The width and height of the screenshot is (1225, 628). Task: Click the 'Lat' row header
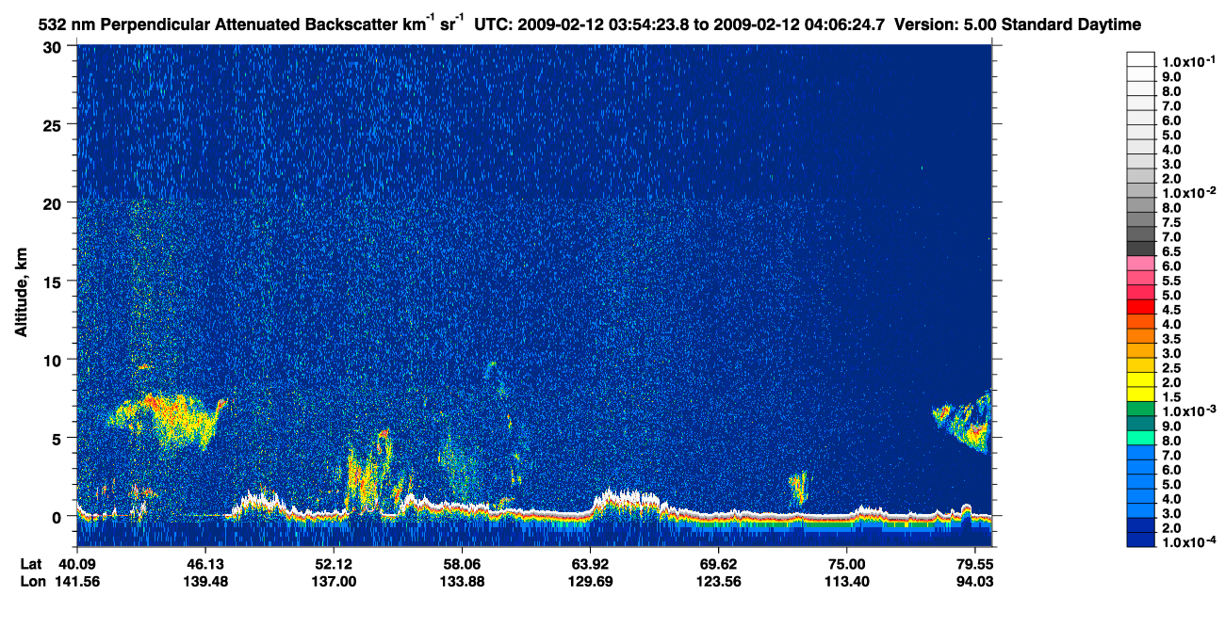click(x=31, y=563)
